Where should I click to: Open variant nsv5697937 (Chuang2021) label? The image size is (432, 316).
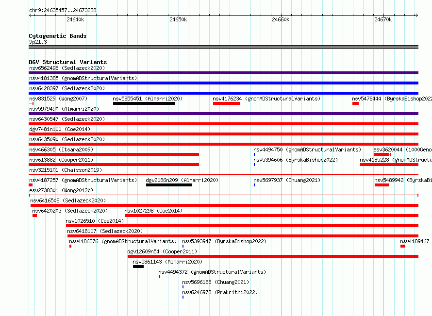[287, 180]
